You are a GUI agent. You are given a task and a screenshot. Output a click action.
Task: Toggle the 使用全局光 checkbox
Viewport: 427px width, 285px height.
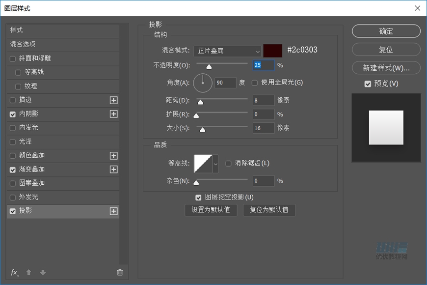[x=254, y=83]
